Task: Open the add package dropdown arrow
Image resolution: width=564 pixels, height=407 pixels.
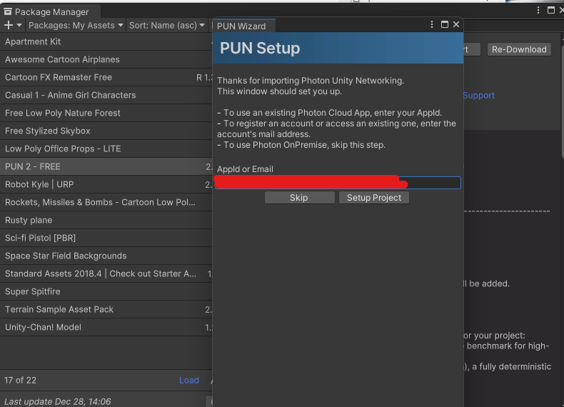Action: click(x=19, y=25)
